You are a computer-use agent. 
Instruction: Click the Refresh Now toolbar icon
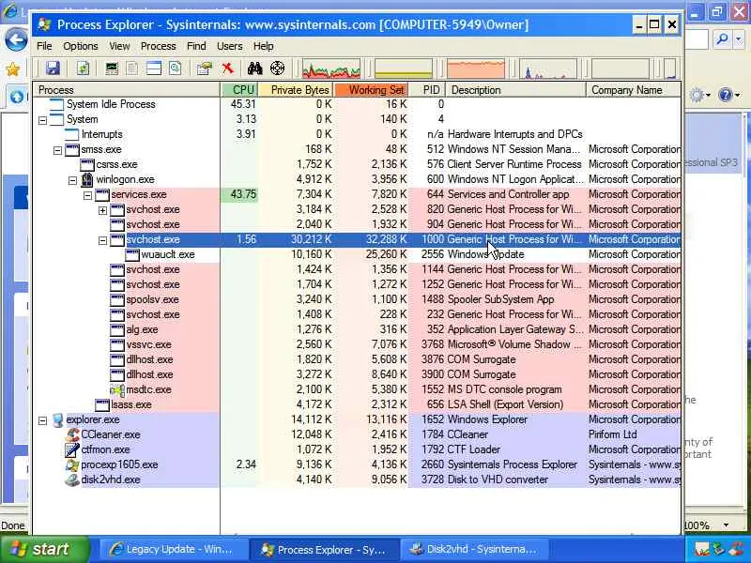click(x=83, y=68)
